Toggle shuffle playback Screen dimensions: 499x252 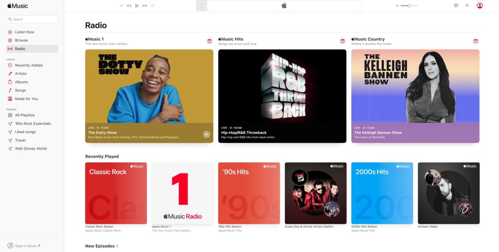(121, 6)
